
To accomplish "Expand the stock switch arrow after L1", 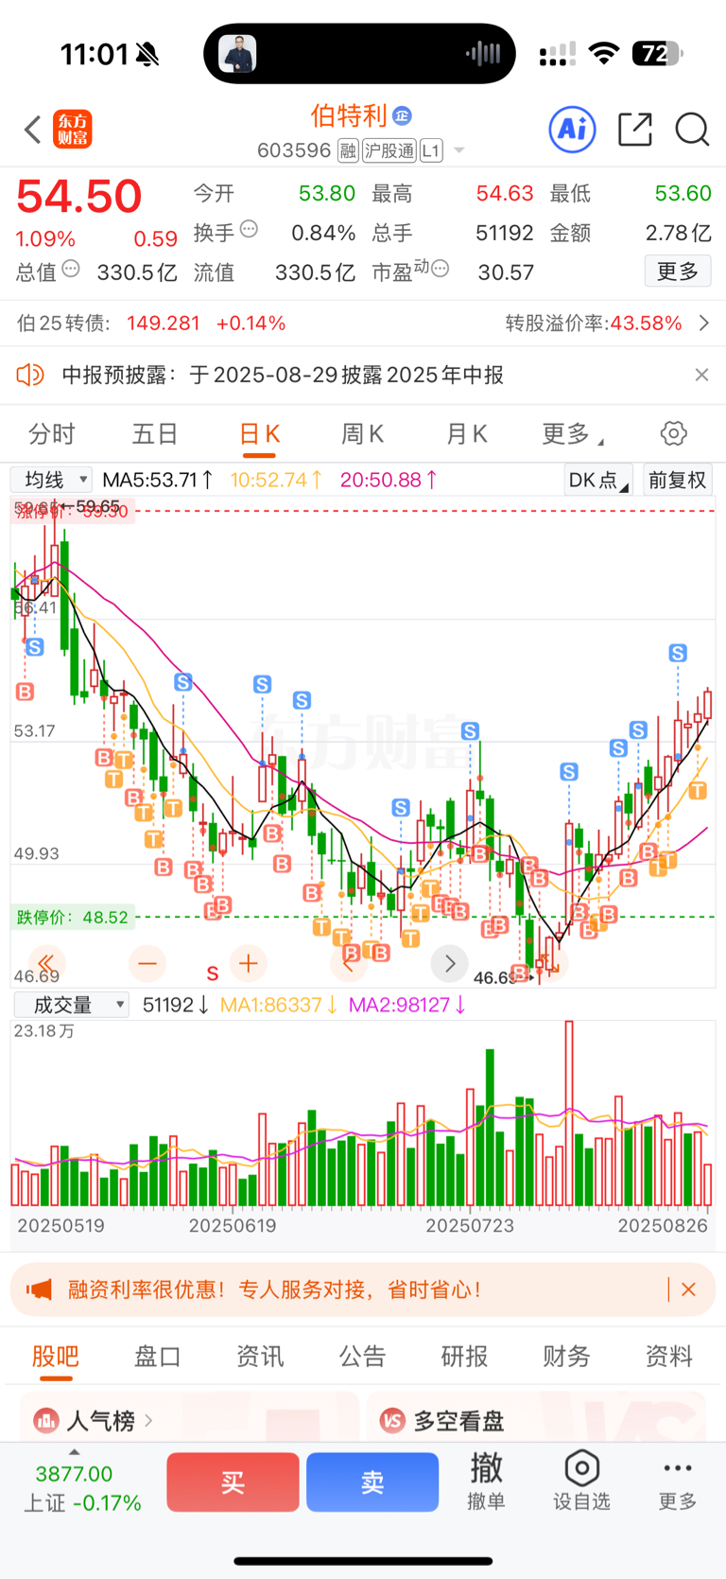I will pyautogui.click(x=459, y=150).
